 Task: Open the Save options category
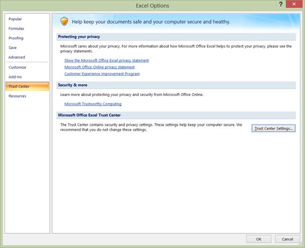pos(13,47)
